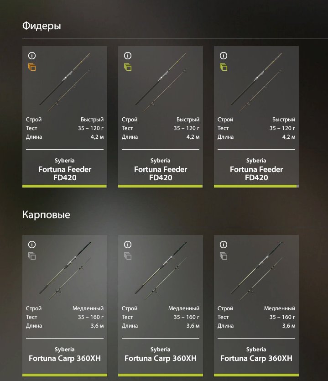
Task: Enable grey compare icon on middle Carp card
Action: (128, 256)
